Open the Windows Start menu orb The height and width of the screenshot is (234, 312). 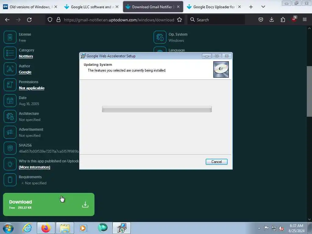pos(8,228)
